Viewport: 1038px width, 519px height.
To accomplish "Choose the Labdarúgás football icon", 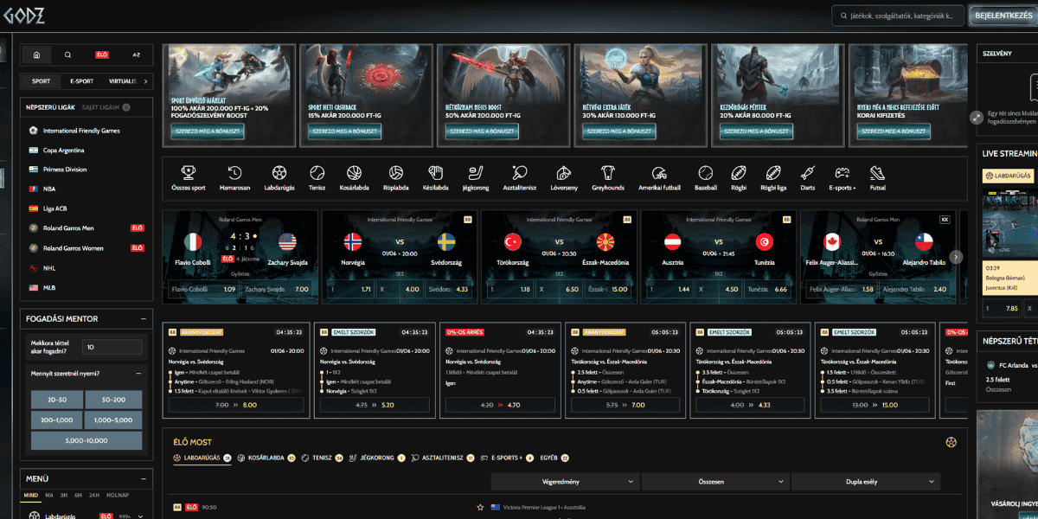I will point(279,172).
